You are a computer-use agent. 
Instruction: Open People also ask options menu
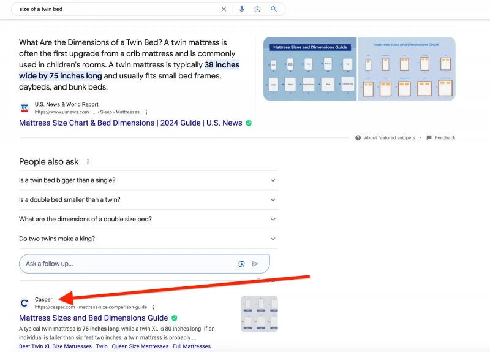(x=88, y=162)
